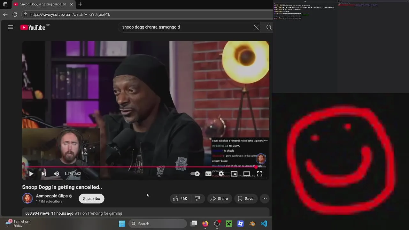
Task: View site information icon in address bar
Action: (x=26, y=14)
